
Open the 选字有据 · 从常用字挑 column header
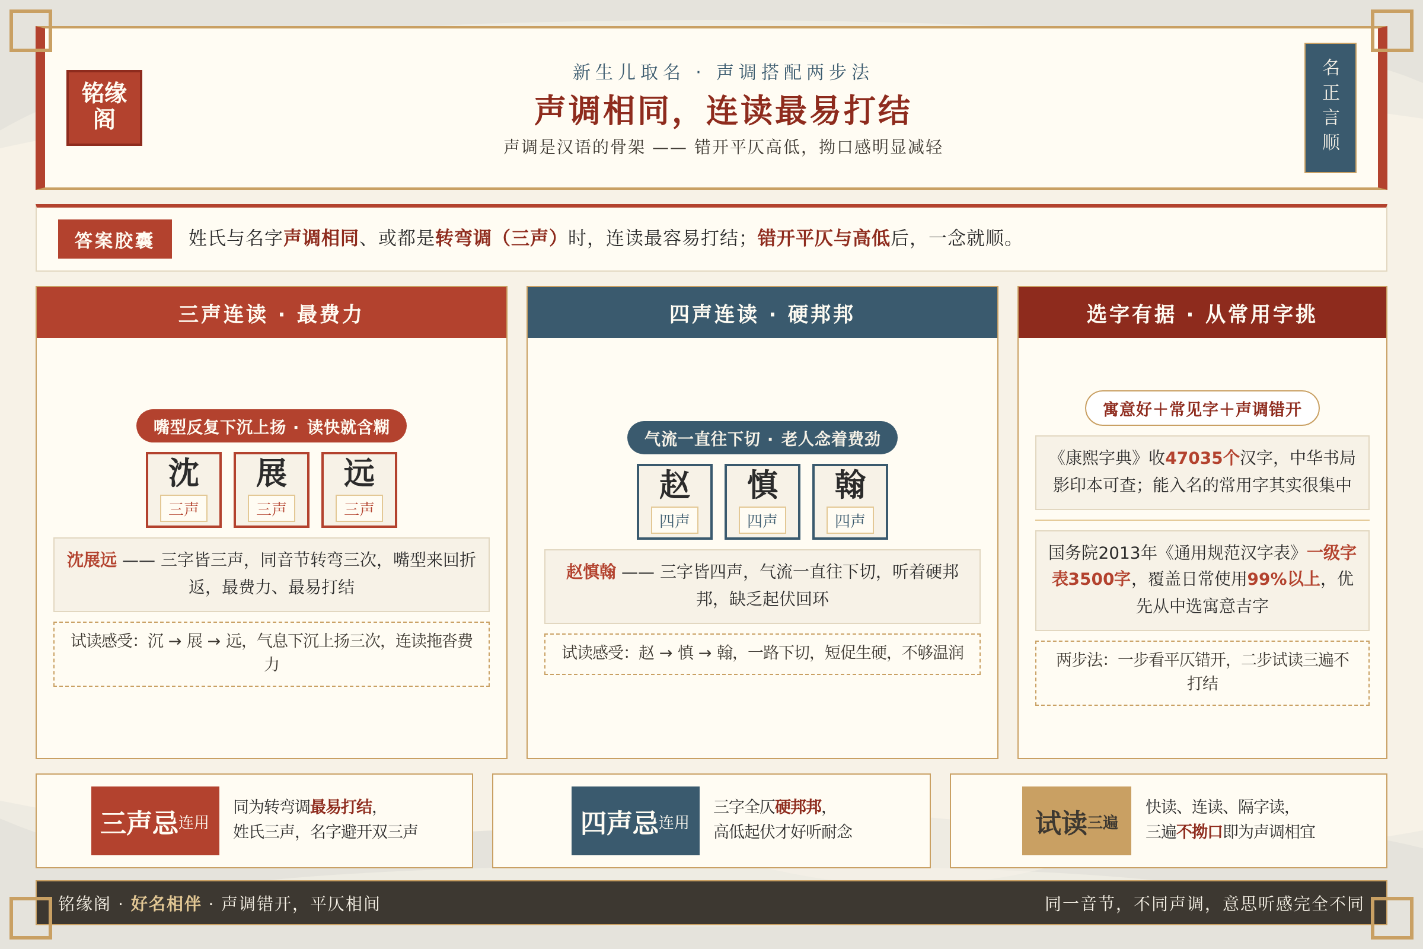click(1202, 313)
